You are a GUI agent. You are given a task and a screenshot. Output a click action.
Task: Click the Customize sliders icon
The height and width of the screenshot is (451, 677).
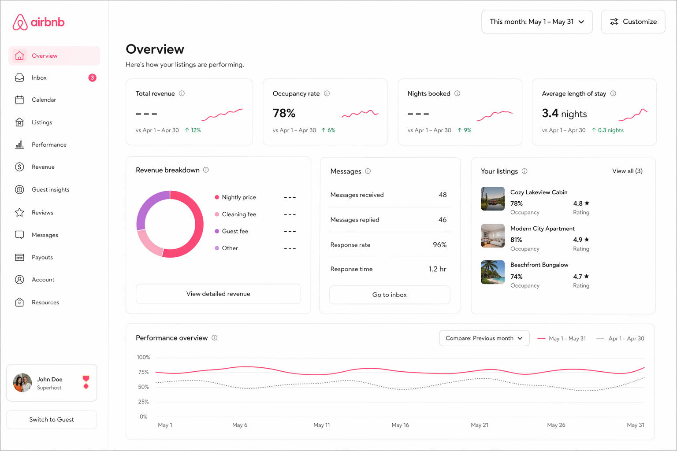tap(614, 21)
